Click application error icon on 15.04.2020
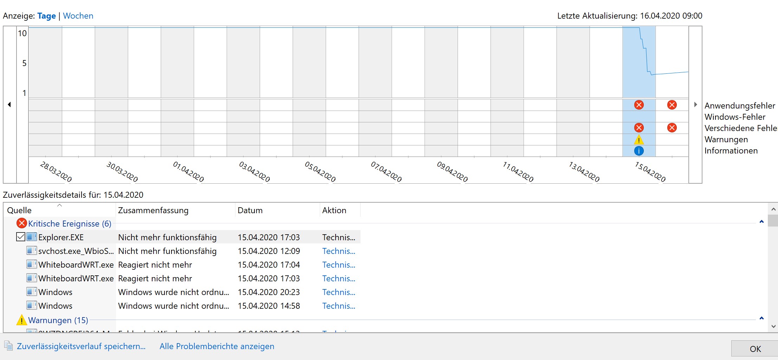Image resolution: width=778 pixels, height=360 pixels. tap(639, 105)
